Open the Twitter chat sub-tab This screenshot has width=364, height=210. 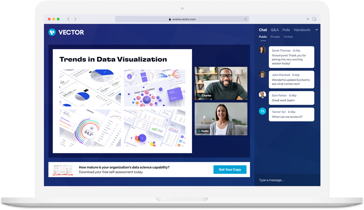click(x=288, y=37)
